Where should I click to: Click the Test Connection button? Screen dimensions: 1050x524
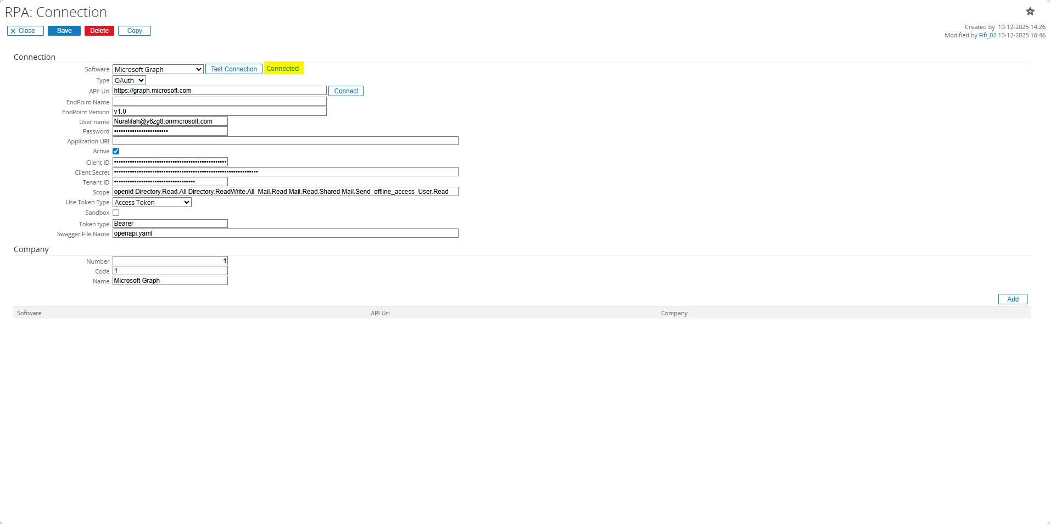[233, 69]
